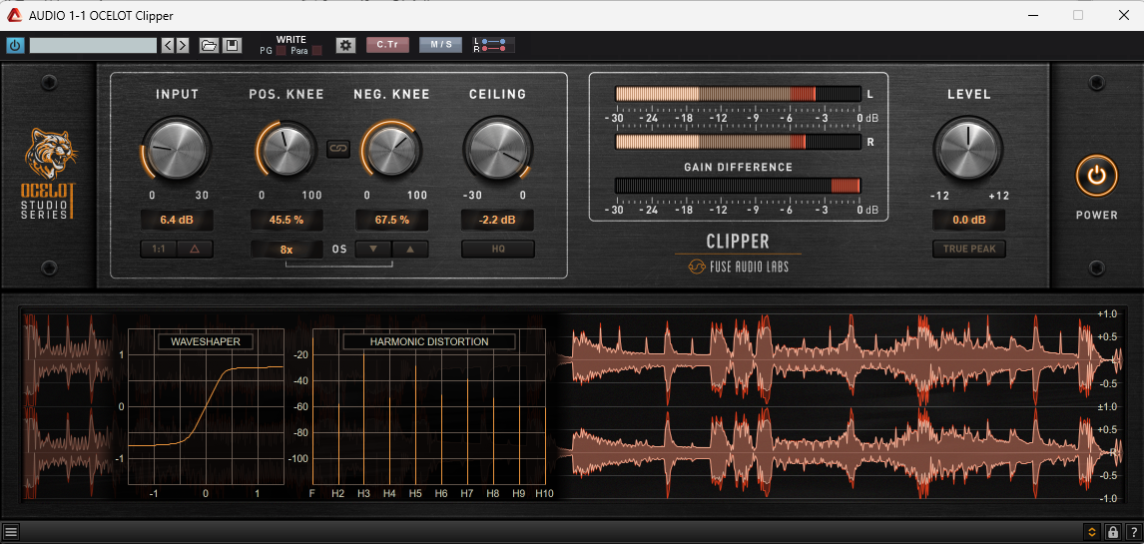The image size is (1144, 544).
Task: Enable the Para write checkbox
Action: click(316, 51)
